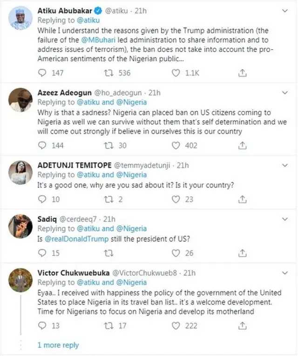Reply to Atiku Abubakar's tweet
298x356 pixels.
tap(42, 73)
